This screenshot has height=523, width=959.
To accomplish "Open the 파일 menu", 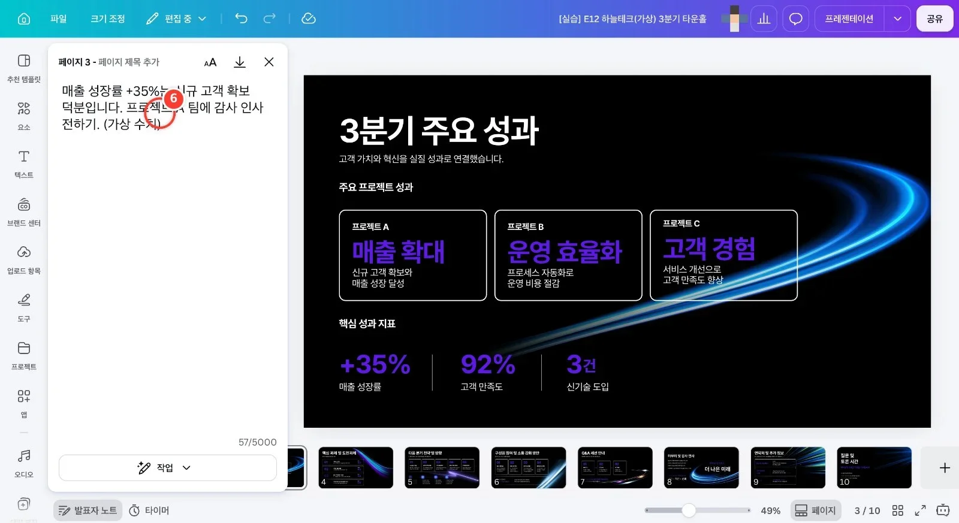I will tap(58, 19).
